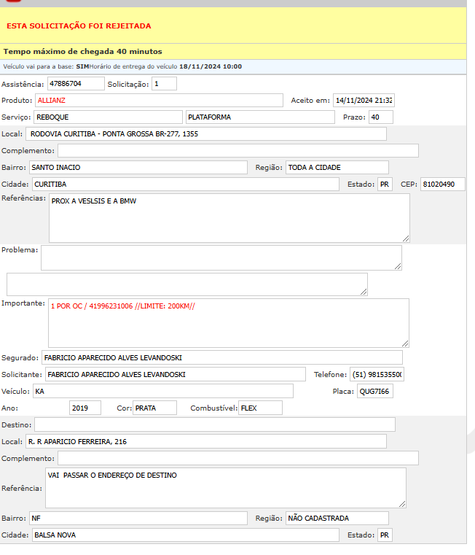475x555 pixels.
Task: Focus the Aceito em date field
Action: tap(363, 100)
